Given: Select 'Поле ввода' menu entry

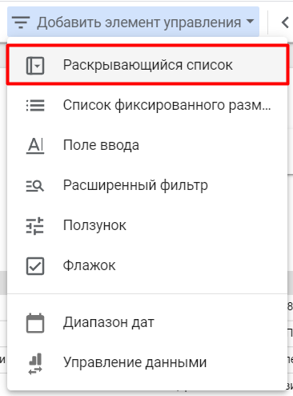Looking at the screenshot, I should point(147,145).
